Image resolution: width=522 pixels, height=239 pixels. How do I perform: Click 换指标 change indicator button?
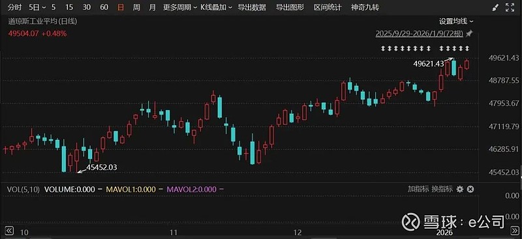pos(442,189)
